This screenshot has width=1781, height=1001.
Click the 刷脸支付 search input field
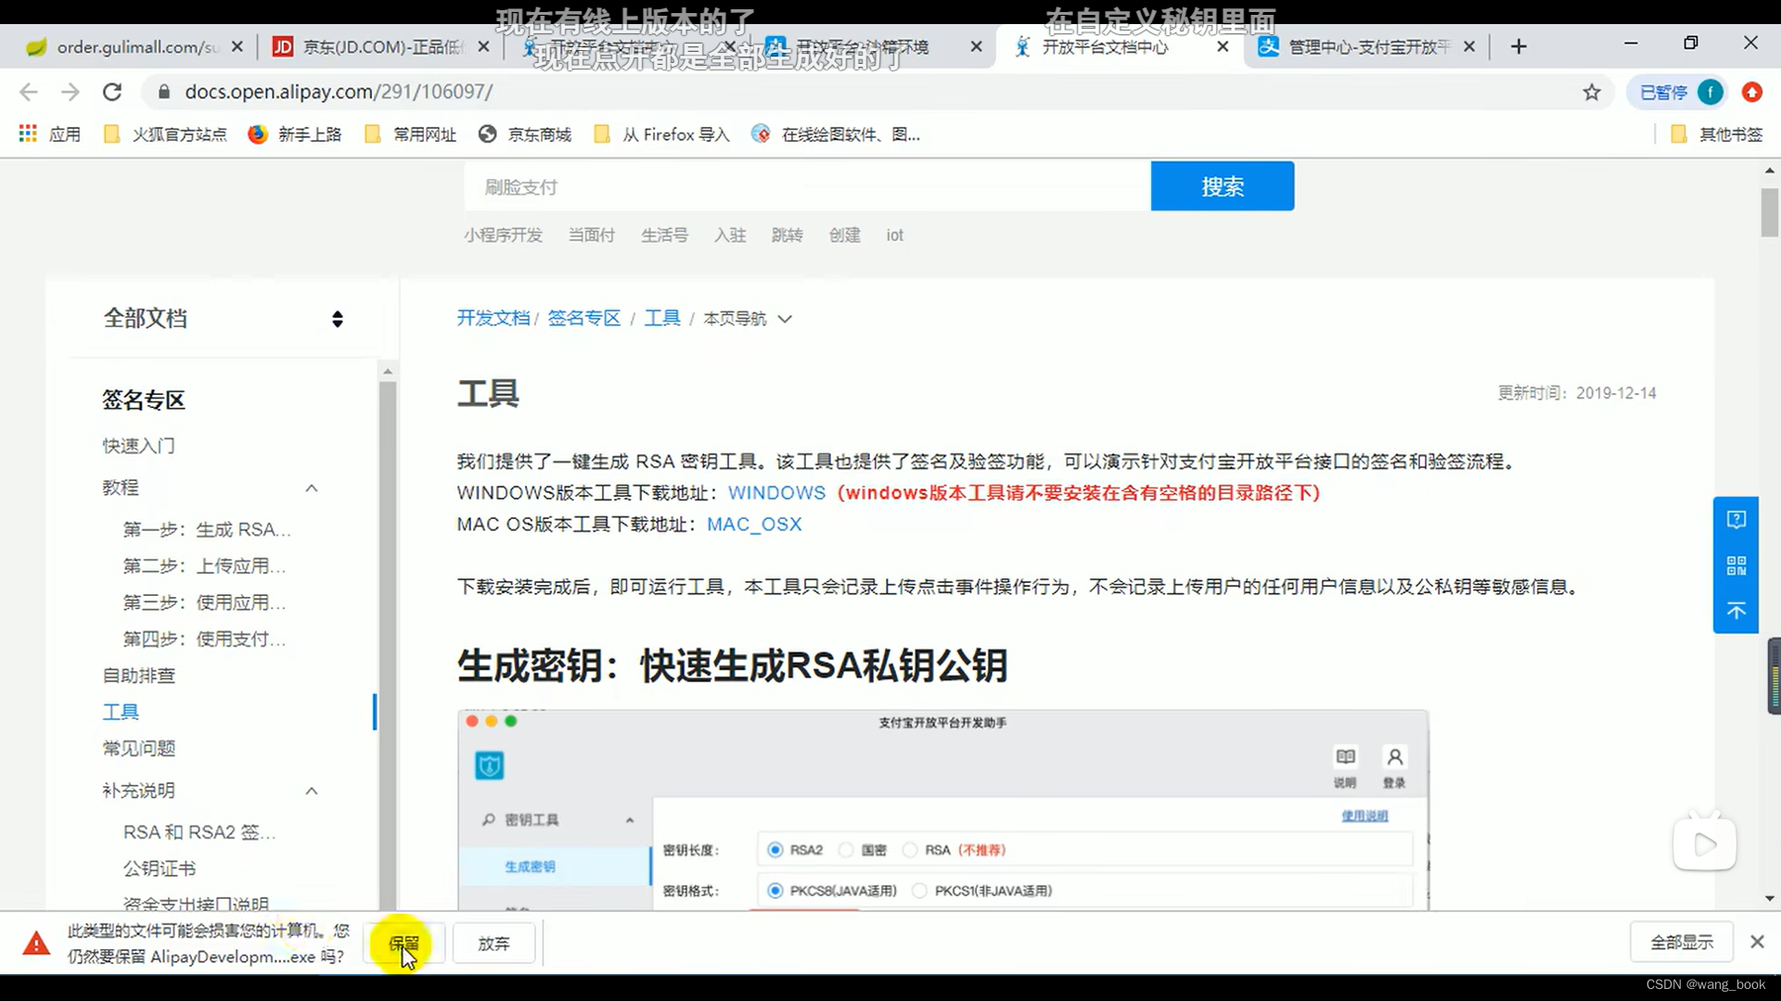pos(807,186)
